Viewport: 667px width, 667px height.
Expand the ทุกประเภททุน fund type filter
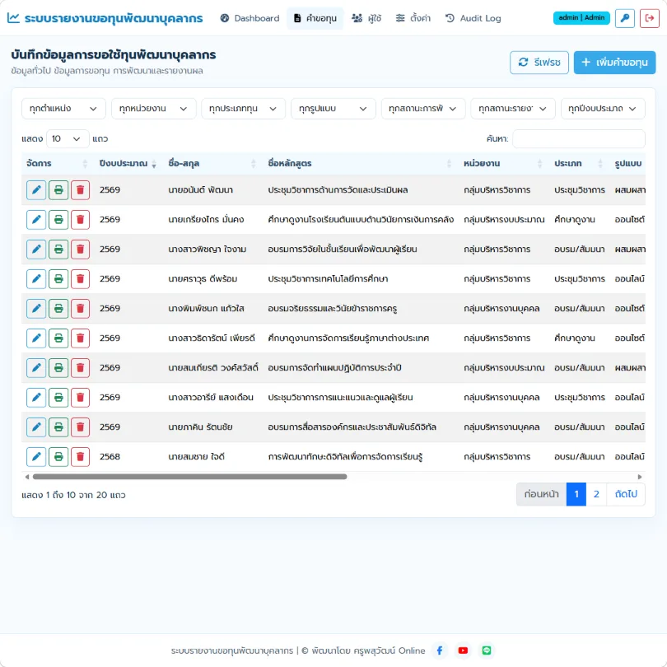click(x=243, y=109)
